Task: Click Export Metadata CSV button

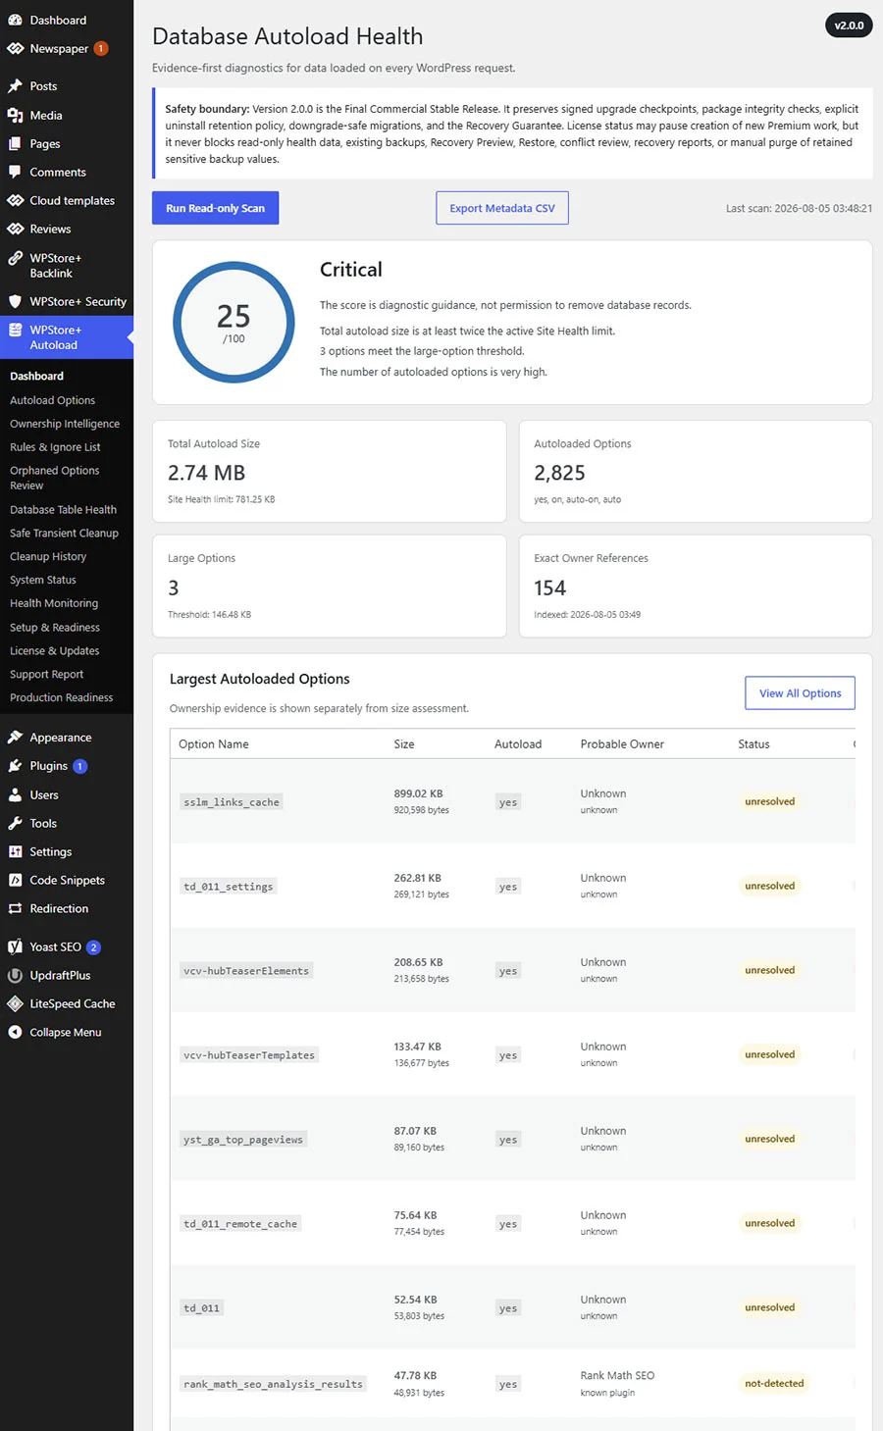Action: tap(502, 208)
